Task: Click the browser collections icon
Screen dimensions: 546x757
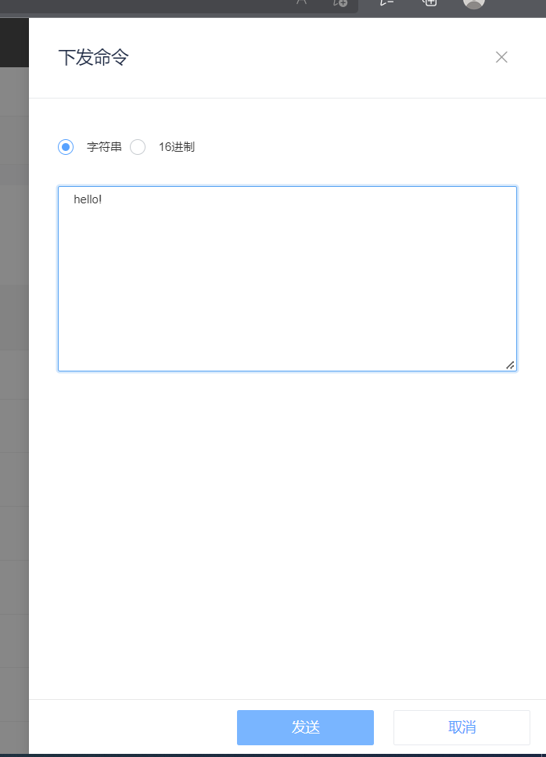Action: click(429, 2)
